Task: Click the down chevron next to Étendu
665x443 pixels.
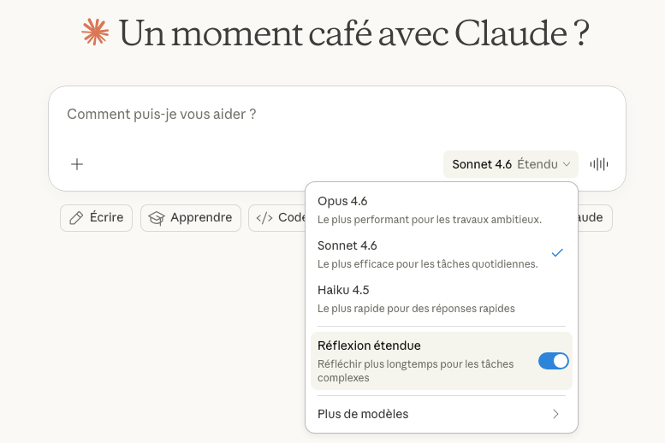Action: coord(567,164)
